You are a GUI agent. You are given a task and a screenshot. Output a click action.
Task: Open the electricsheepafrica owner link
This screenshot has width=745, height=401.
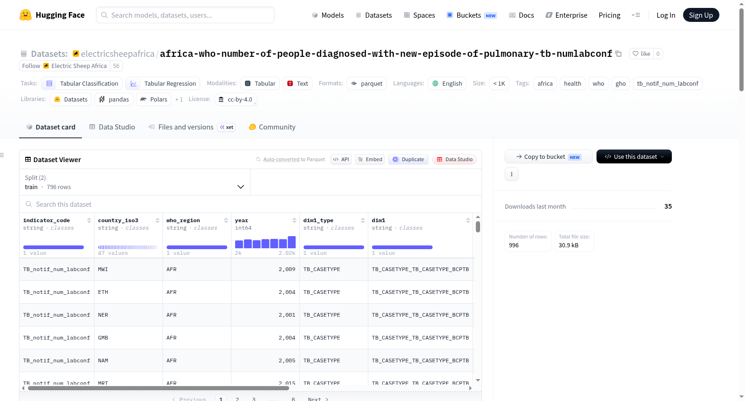118,54
